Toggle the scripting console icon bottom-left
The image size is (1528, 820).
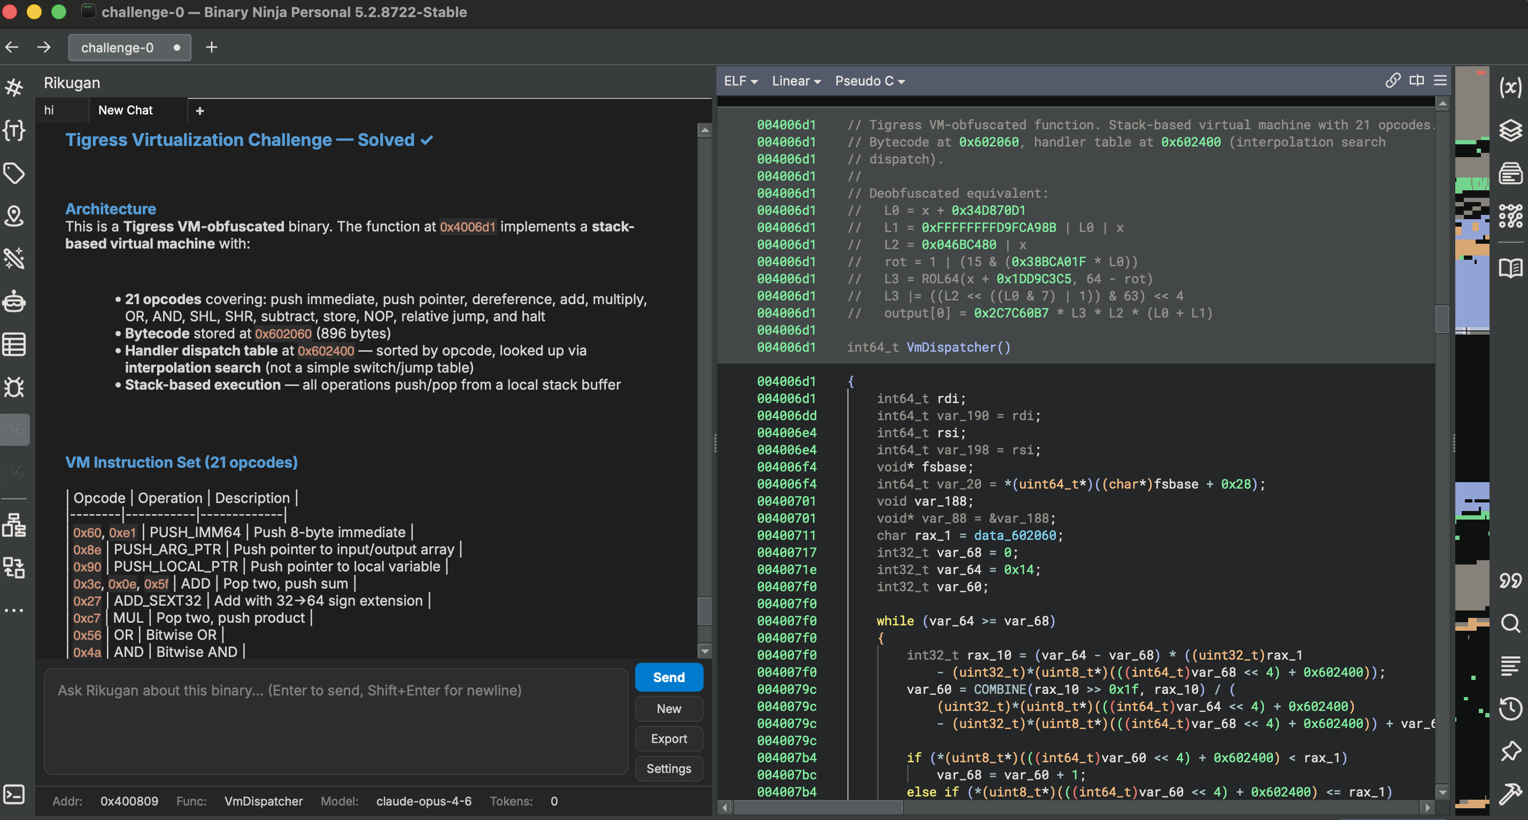coord(14,794)
